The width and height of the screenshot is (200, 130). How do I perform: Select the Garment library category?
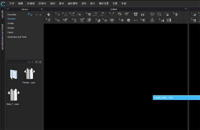11,19
